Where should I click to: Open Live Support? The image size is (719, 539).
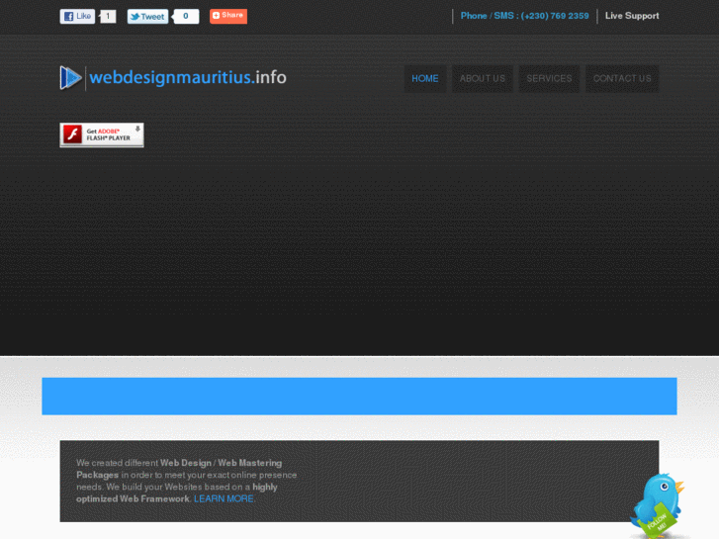click(x=632, y=16)
